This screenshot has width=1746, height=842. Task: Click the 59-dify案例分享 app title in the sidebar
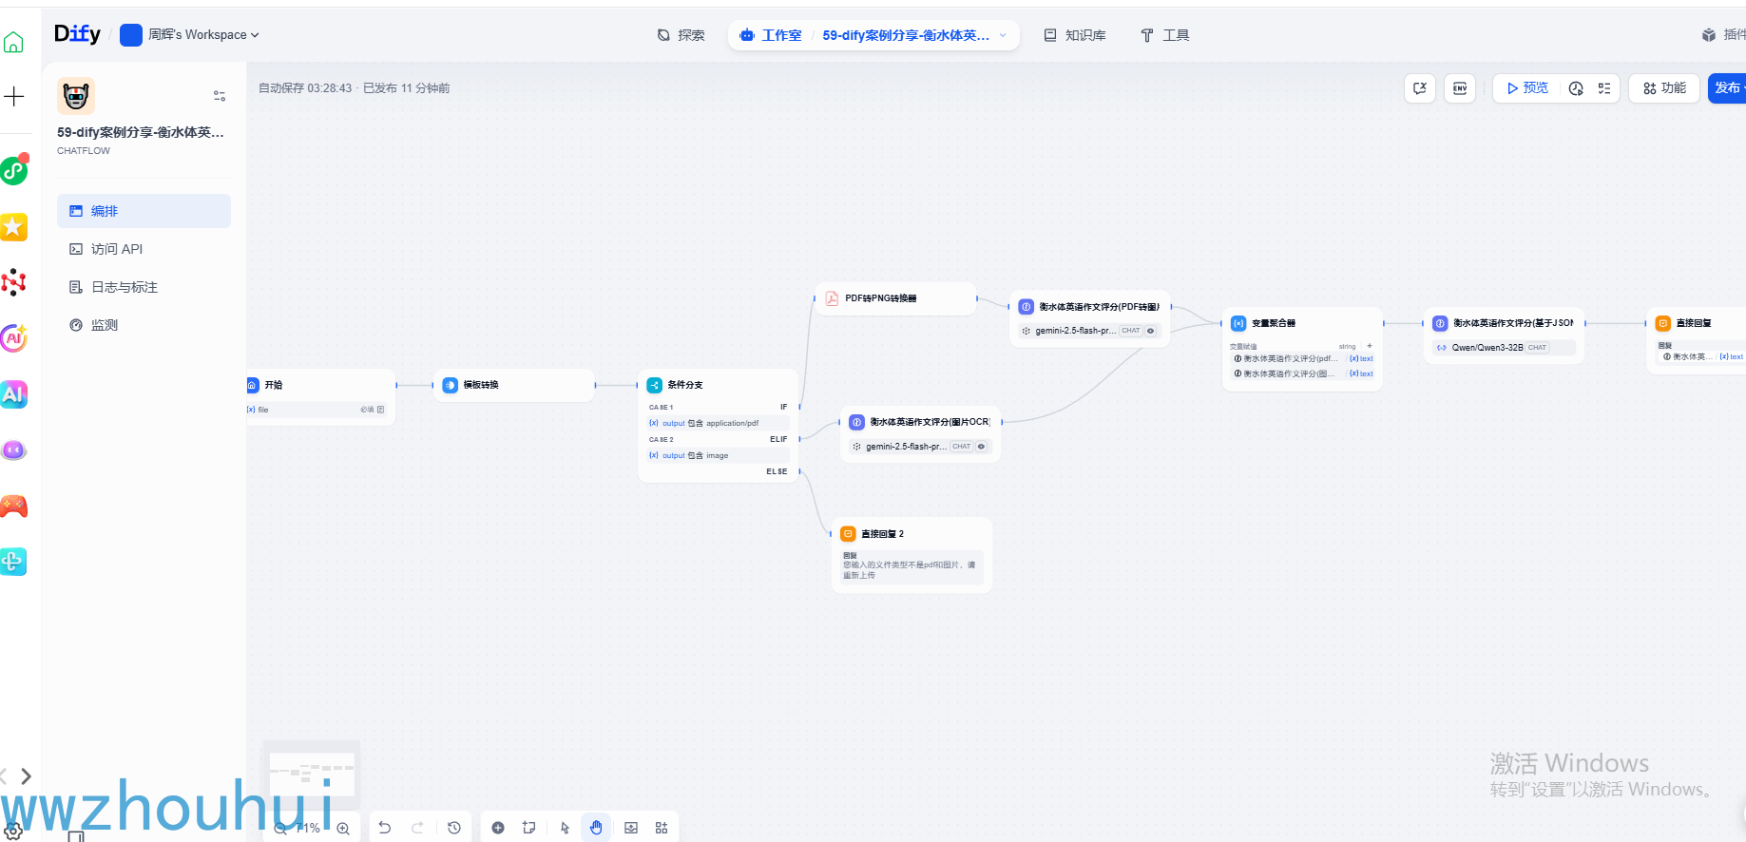point(141,132)
